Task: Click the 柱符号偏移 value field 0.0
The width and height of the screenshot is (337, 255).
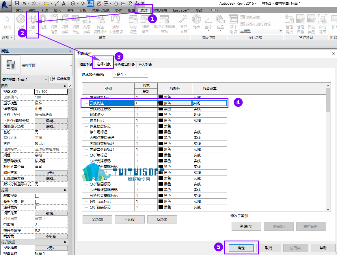Action: point(51,230)
